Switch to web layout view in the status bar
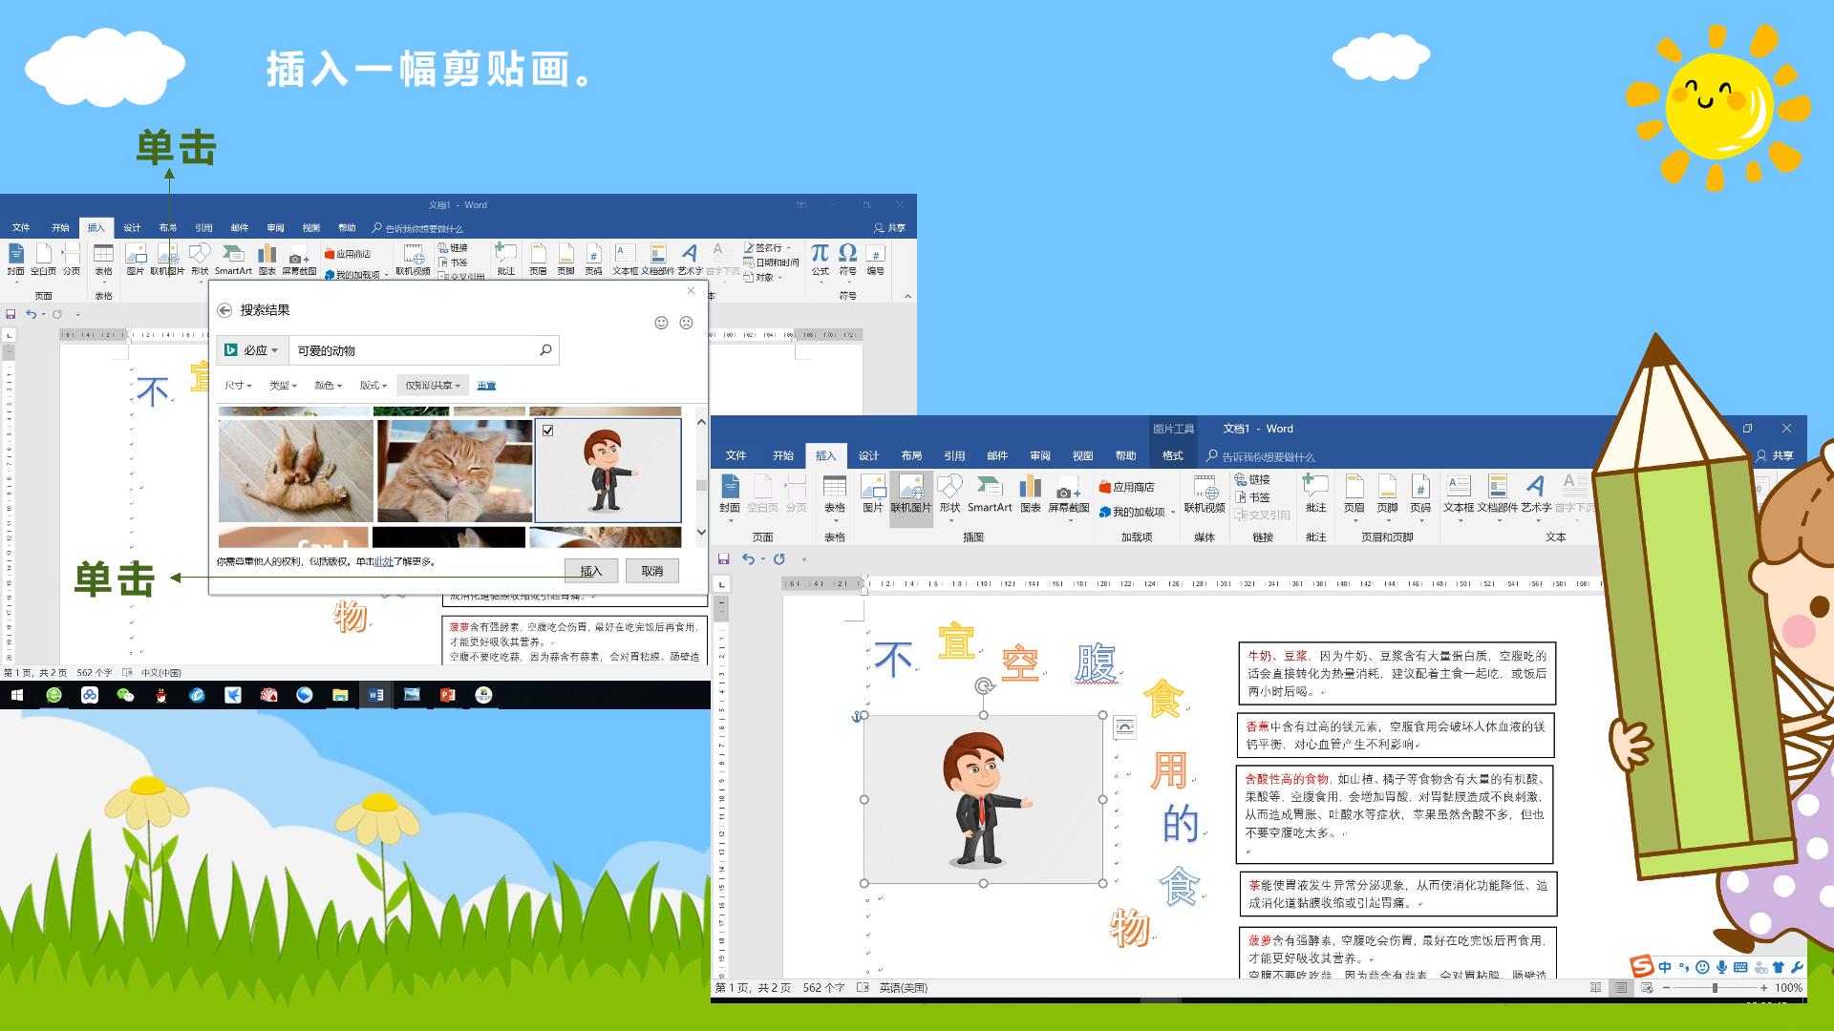 pos(1648,988)
